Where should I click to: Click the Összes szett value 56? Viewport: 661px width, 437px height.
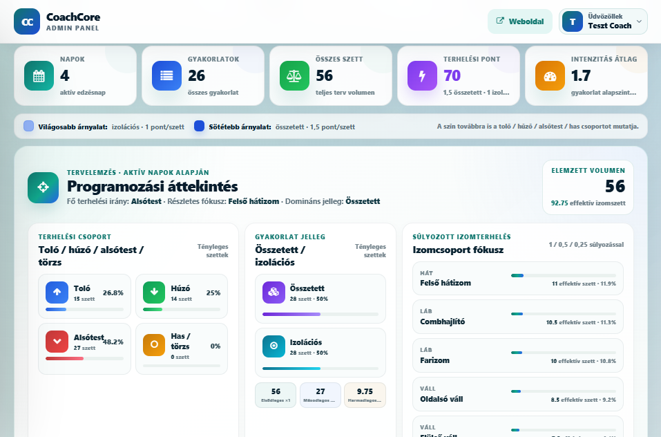click(324, 75)
